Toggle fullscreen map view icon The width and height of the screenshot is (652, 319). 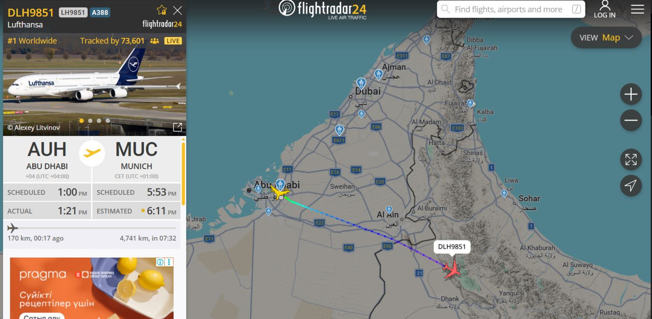click(631, 159)
